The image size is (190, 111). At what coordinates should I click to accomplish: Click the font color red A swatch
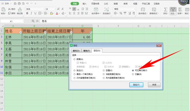pos(57,13)
